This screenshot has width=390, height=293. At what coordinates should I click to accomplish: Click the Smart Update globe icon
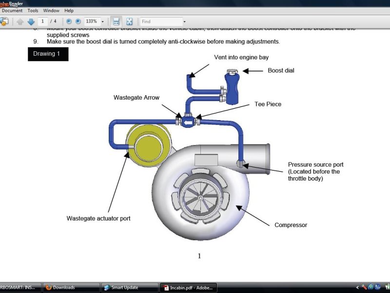tap(107, 288)
